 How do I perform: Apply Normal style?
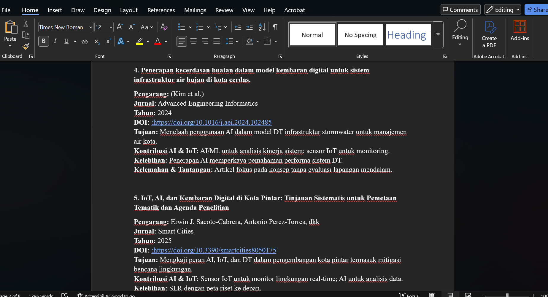click(312, 35)
